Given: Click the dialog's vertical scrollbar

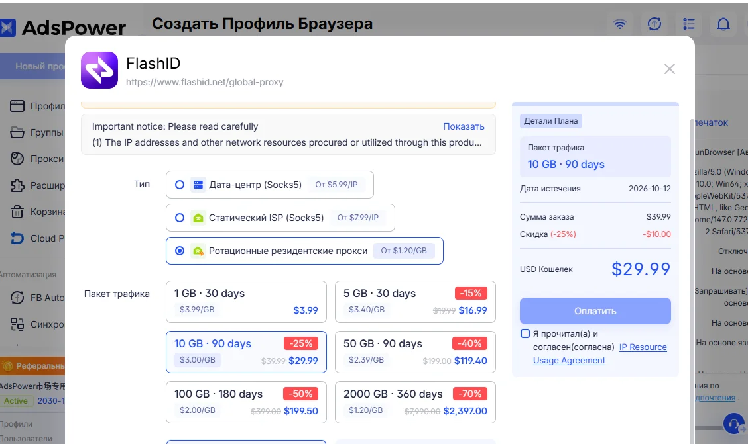Looking at the screenshot, I should coord(693,281).
